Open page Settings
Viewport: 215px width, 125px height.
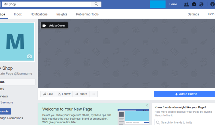[x=193, y=14]
